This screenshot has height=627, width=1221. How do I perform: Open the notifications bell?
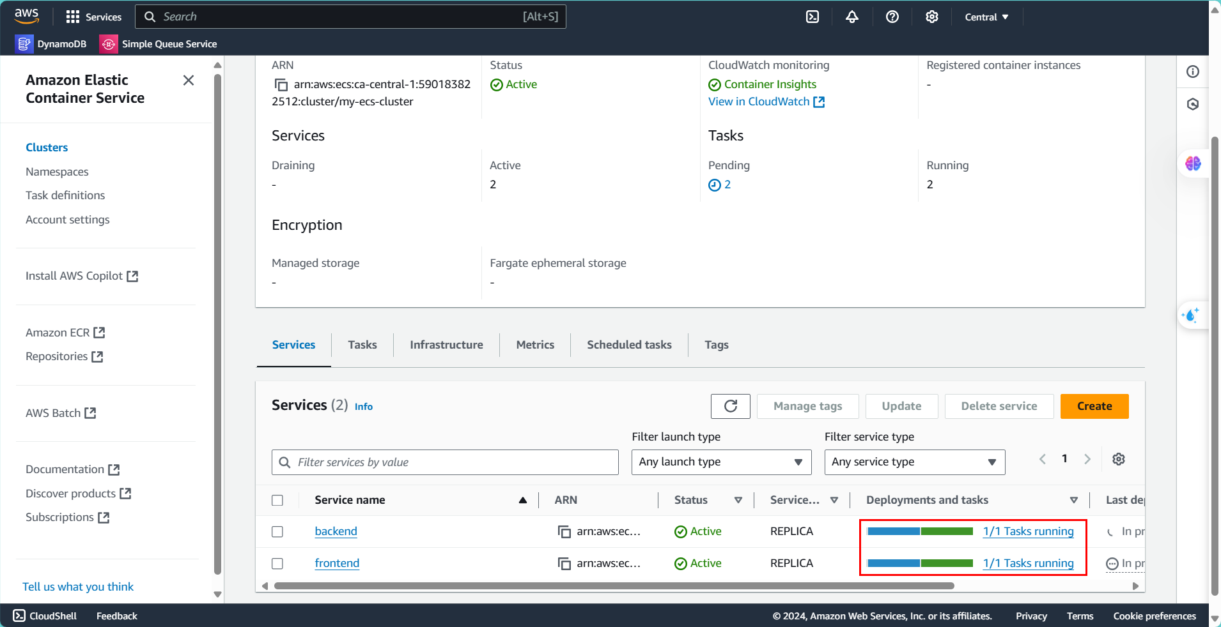tap(852, 17)
